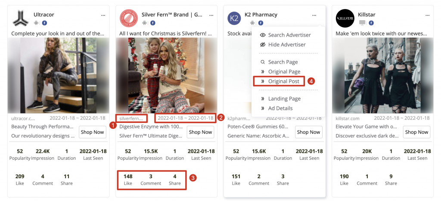This screenshot has height=201, width=441.
Task: Open the Silver Fern Christmas ad image
Action: click(166, 75)
